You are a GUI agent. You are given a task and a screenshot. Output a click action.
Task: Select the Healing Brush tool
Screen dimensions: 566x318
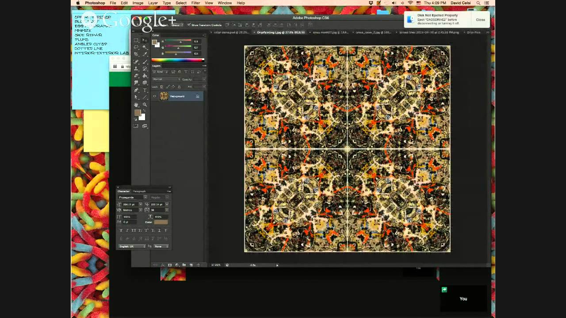[136, 61]
